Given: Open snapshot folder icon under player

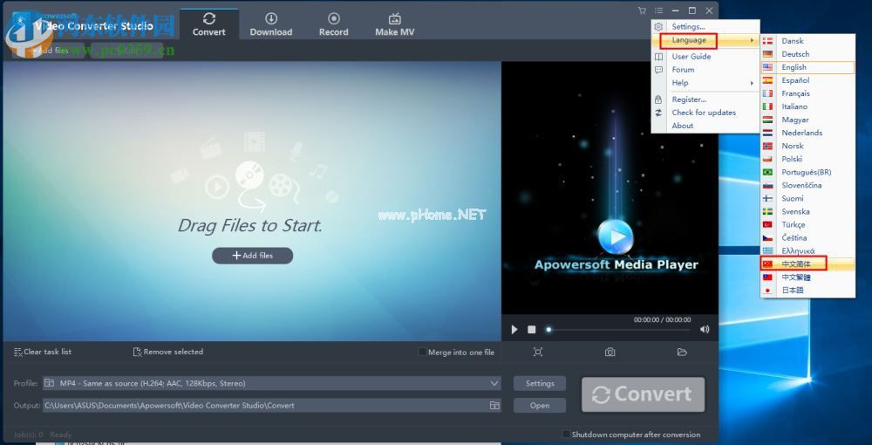Looking at the screenshot, I should [x=683, y=352].
